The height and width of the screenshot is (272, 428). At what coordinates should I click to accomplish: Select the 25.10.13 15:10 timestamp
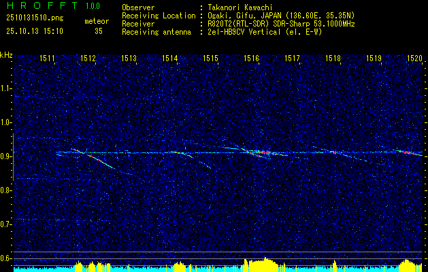[x=34, y=31]
